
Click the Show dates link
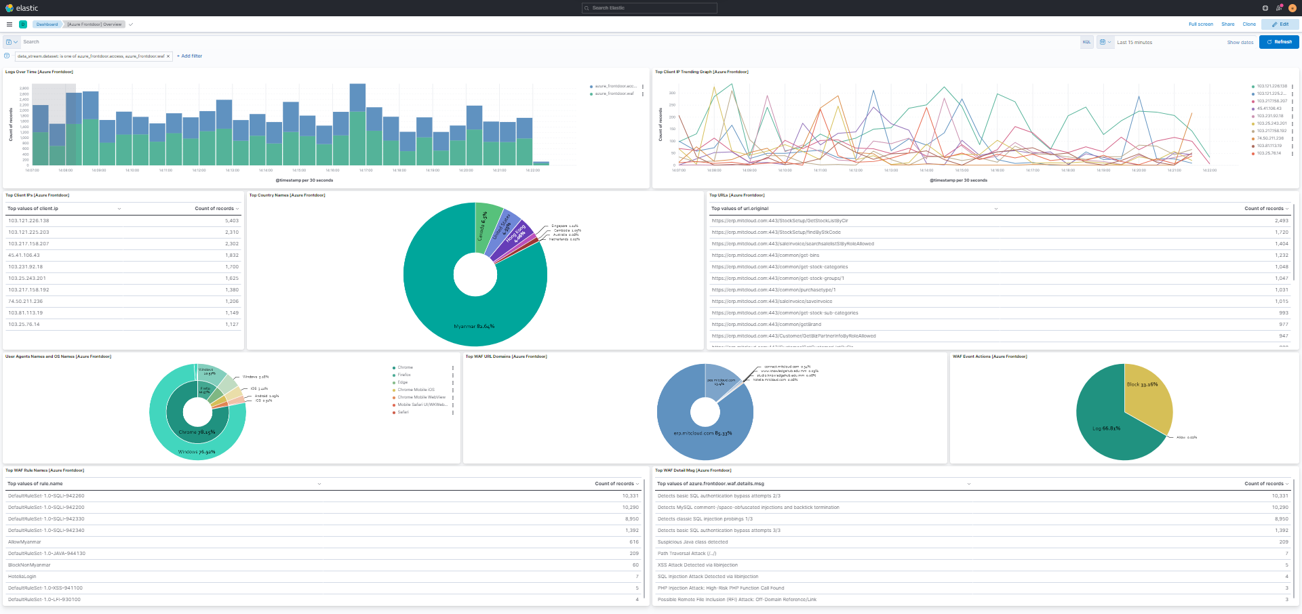coord(1240,42)
